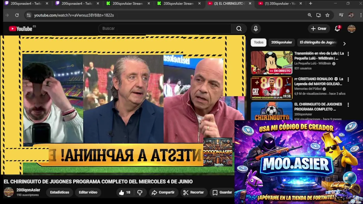
Task: Click 'La Pequeña Lulú - WildBrain' channel name
Action: [x=312, y=63]
